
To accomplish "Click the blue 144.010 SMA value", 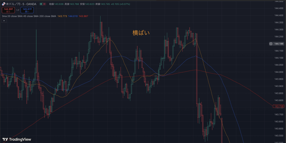I will click(x=73, y=16).
